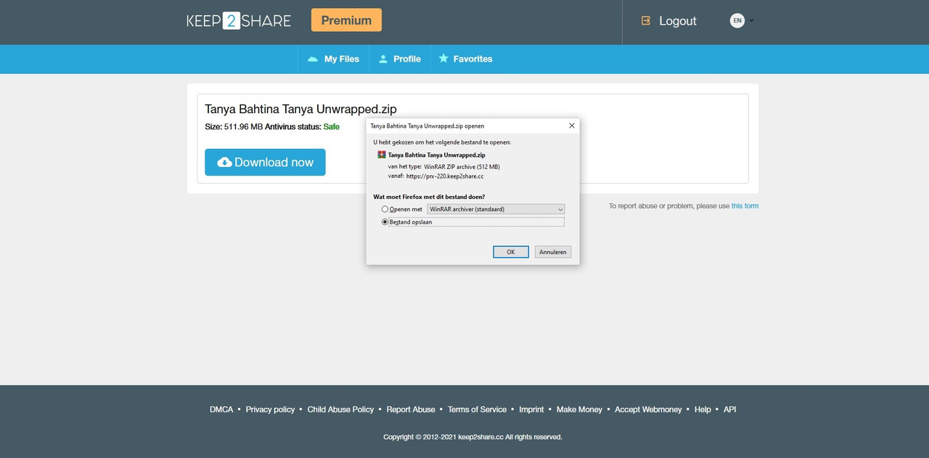Open the WinRAR archiver application dropdown
The image size is (929, 458).
click(x=496, y=209)
